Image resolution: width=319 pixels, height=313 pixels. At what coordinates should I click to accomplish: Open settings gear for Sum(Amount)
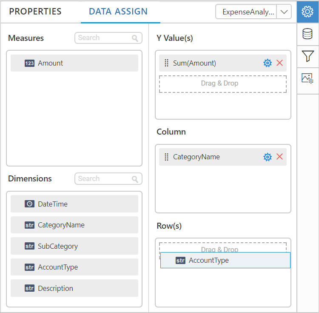tap(267, 63)
